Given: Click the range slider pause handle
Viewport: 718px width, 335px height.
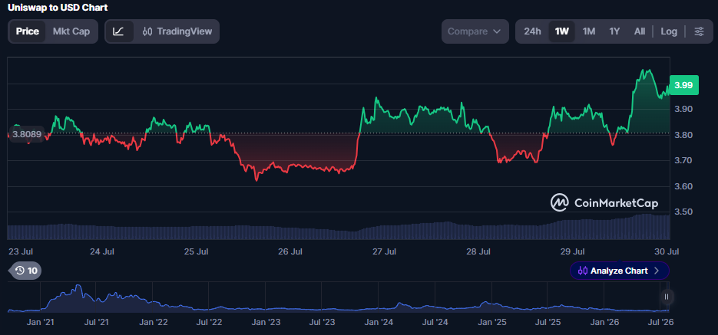Looking at the screenshot, I should (x=667, y=297).
